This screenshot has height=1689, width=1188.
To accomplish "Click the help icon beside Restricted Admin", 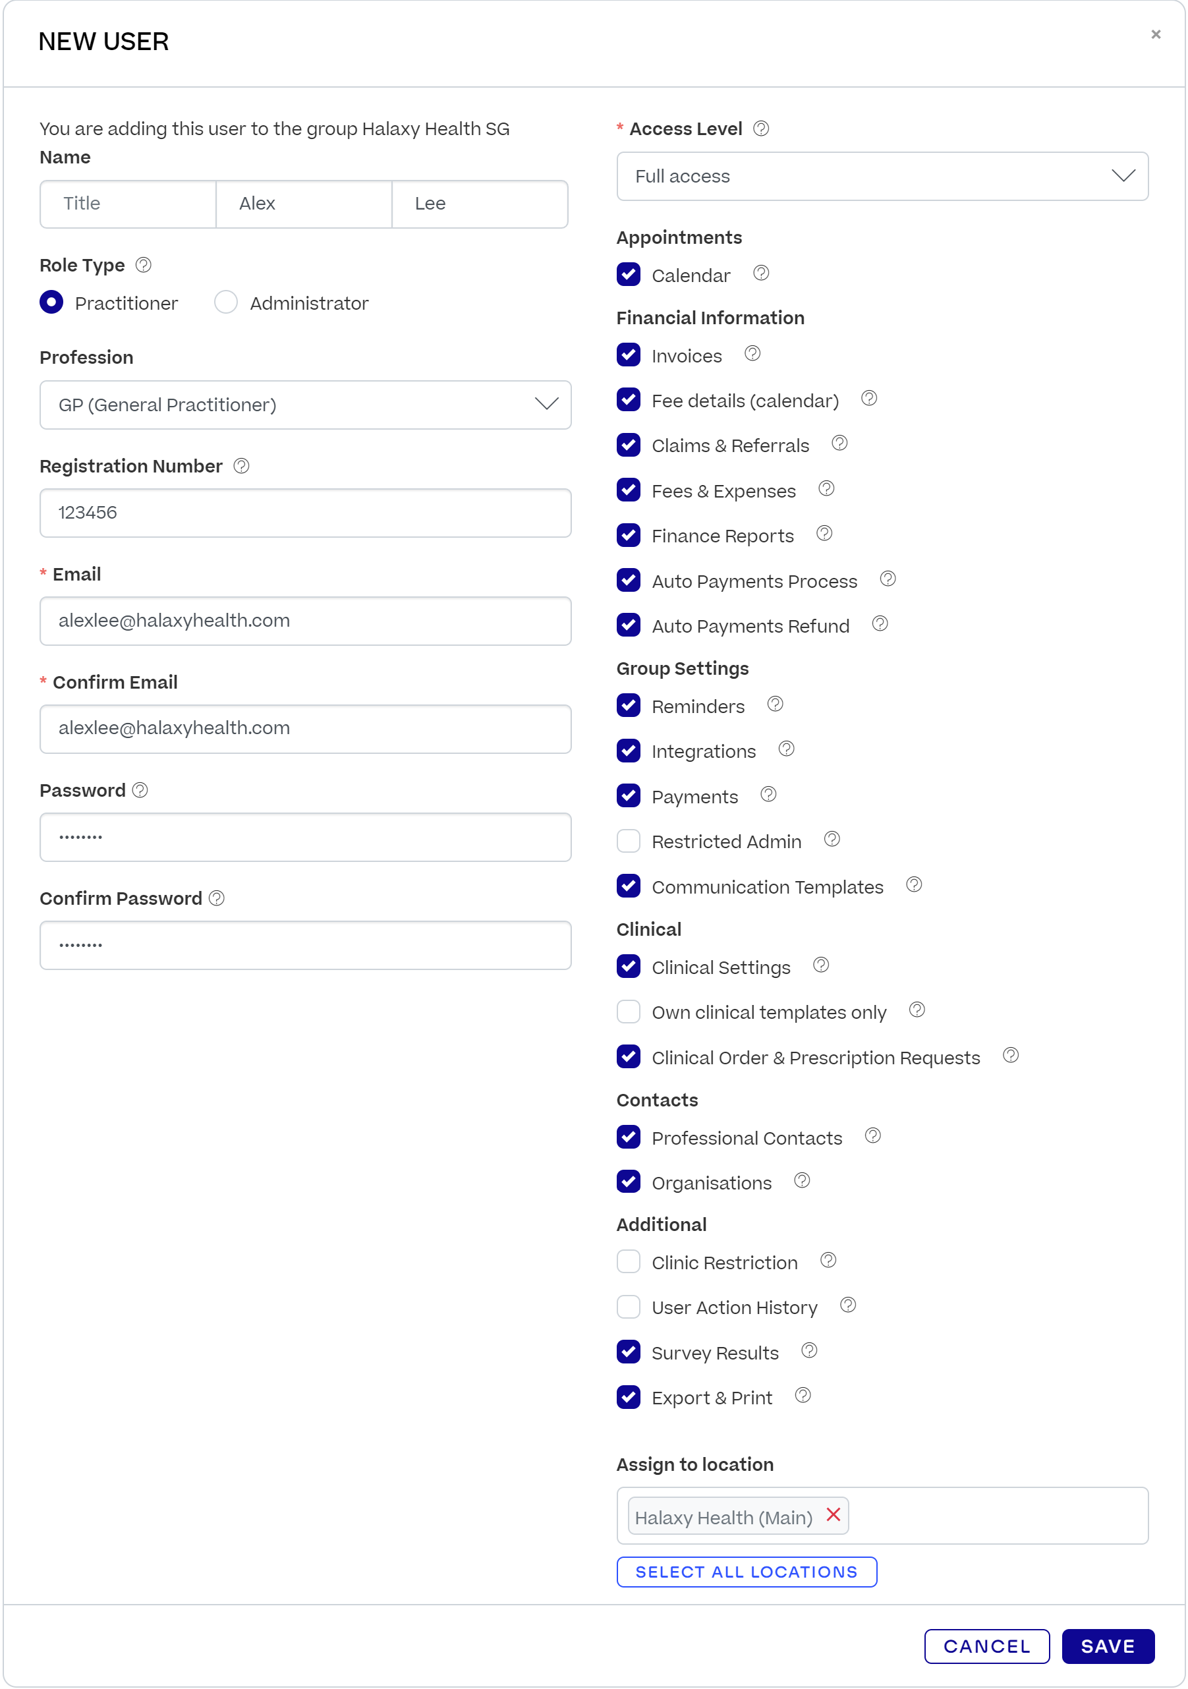I will [x=832, y=840].
